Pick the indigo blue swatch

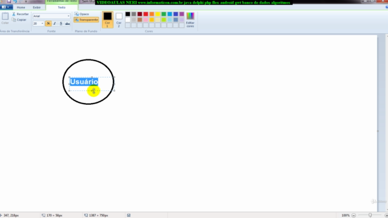[x=176, y=14]
